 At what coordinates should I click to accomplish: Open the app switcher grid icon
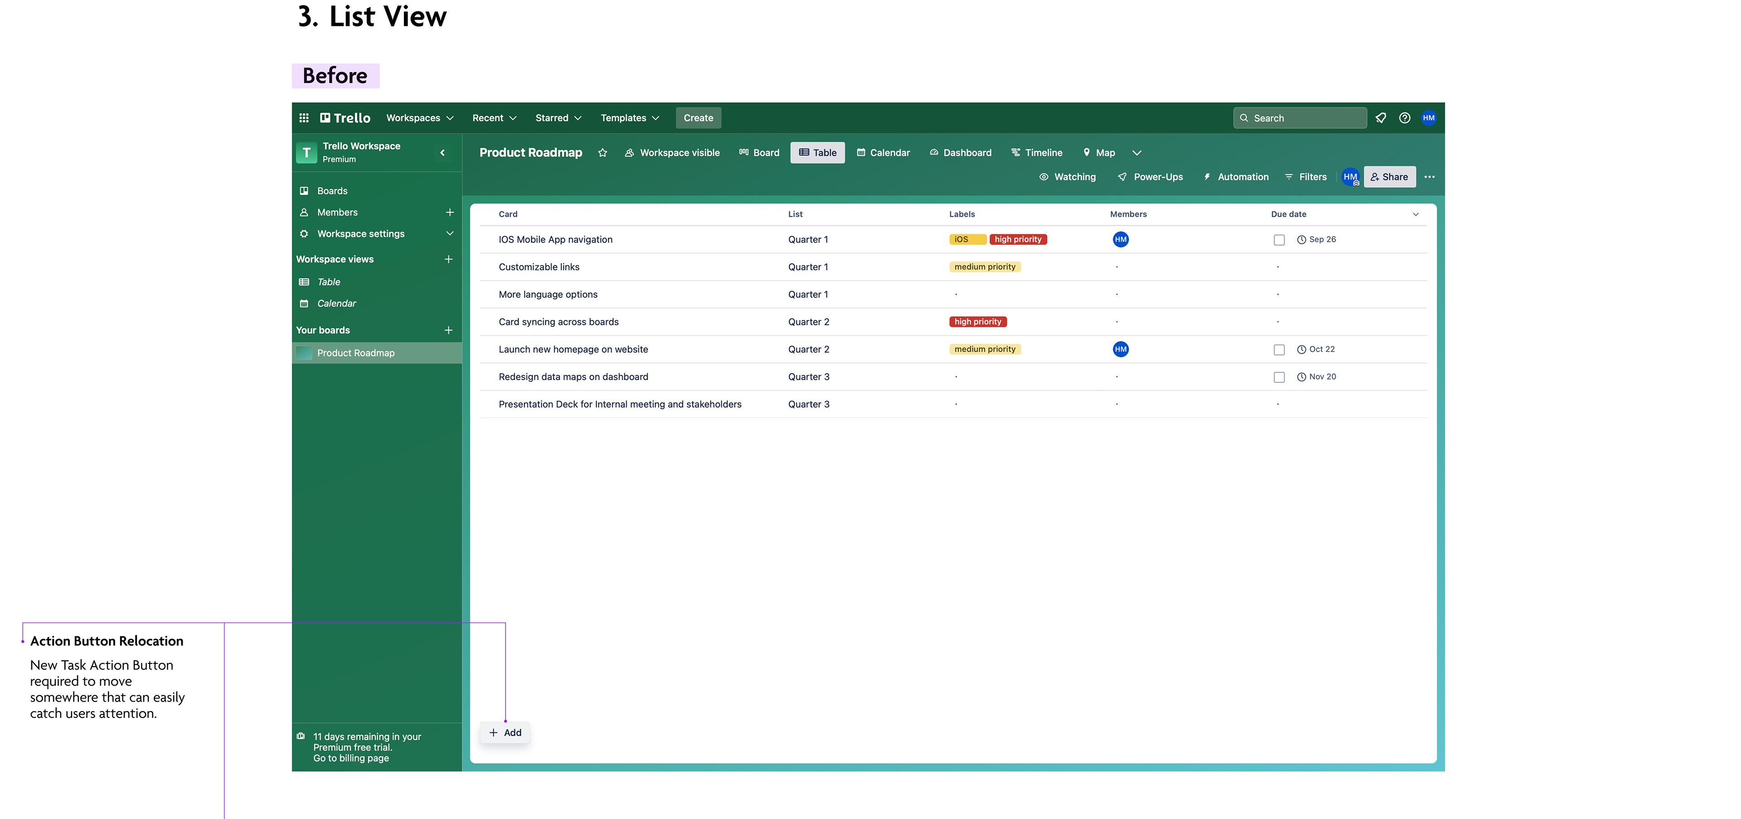tap(304, 117)
